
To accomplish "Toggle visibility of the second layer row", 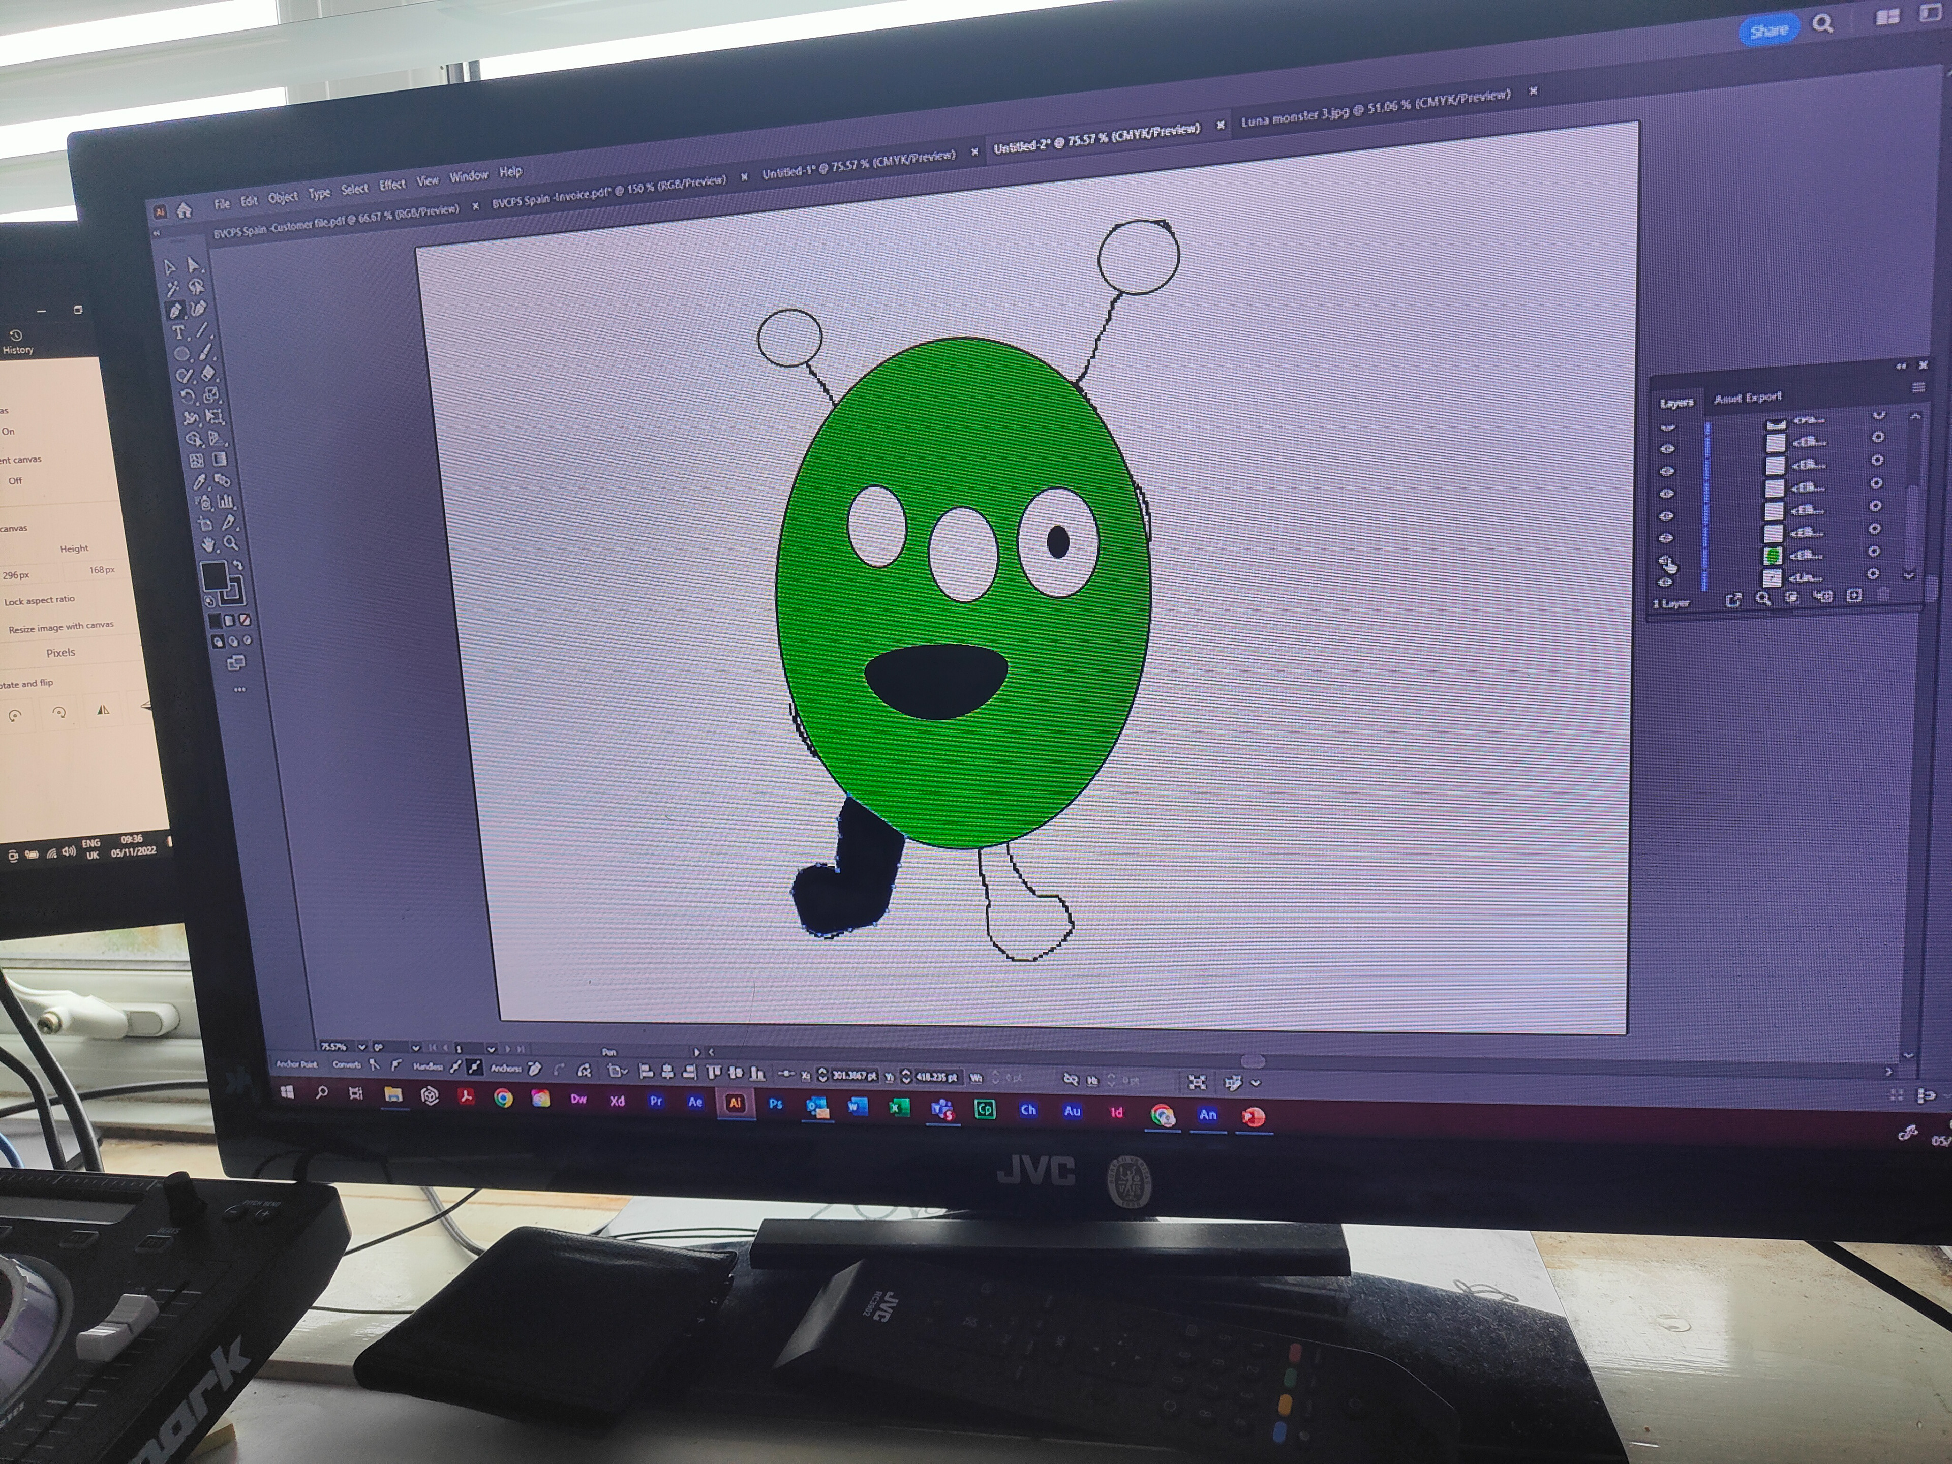I will click(x=1667, y=449).
